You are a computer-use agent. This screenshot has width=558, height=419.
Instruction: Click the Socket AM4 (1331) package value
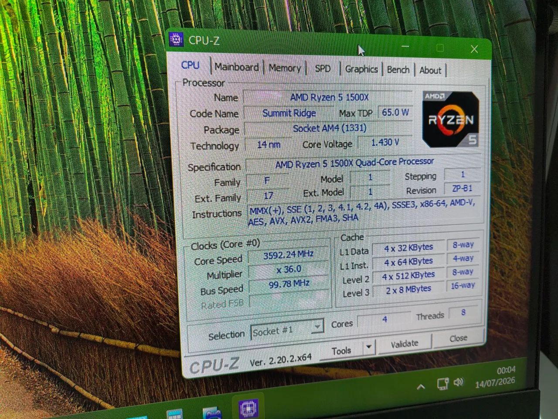click(329, 128)
